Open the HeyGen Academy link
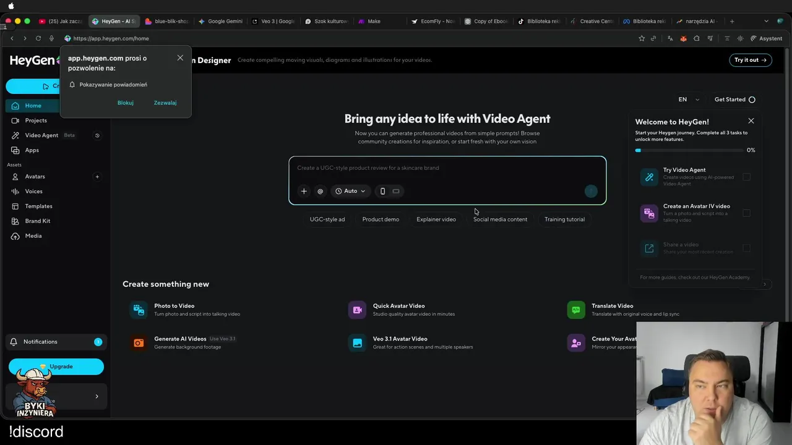The image size is (792, 445). (x=729, y=278)
